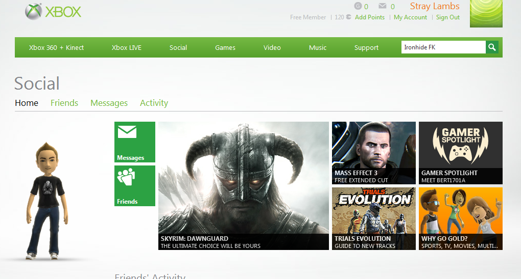This screenshot has height=279, width=521.
Task: Open the Music menu
Action: 318,47
